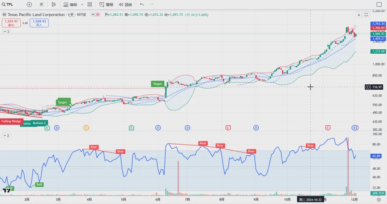Click the blue 买入 buy button

point(39,23)
